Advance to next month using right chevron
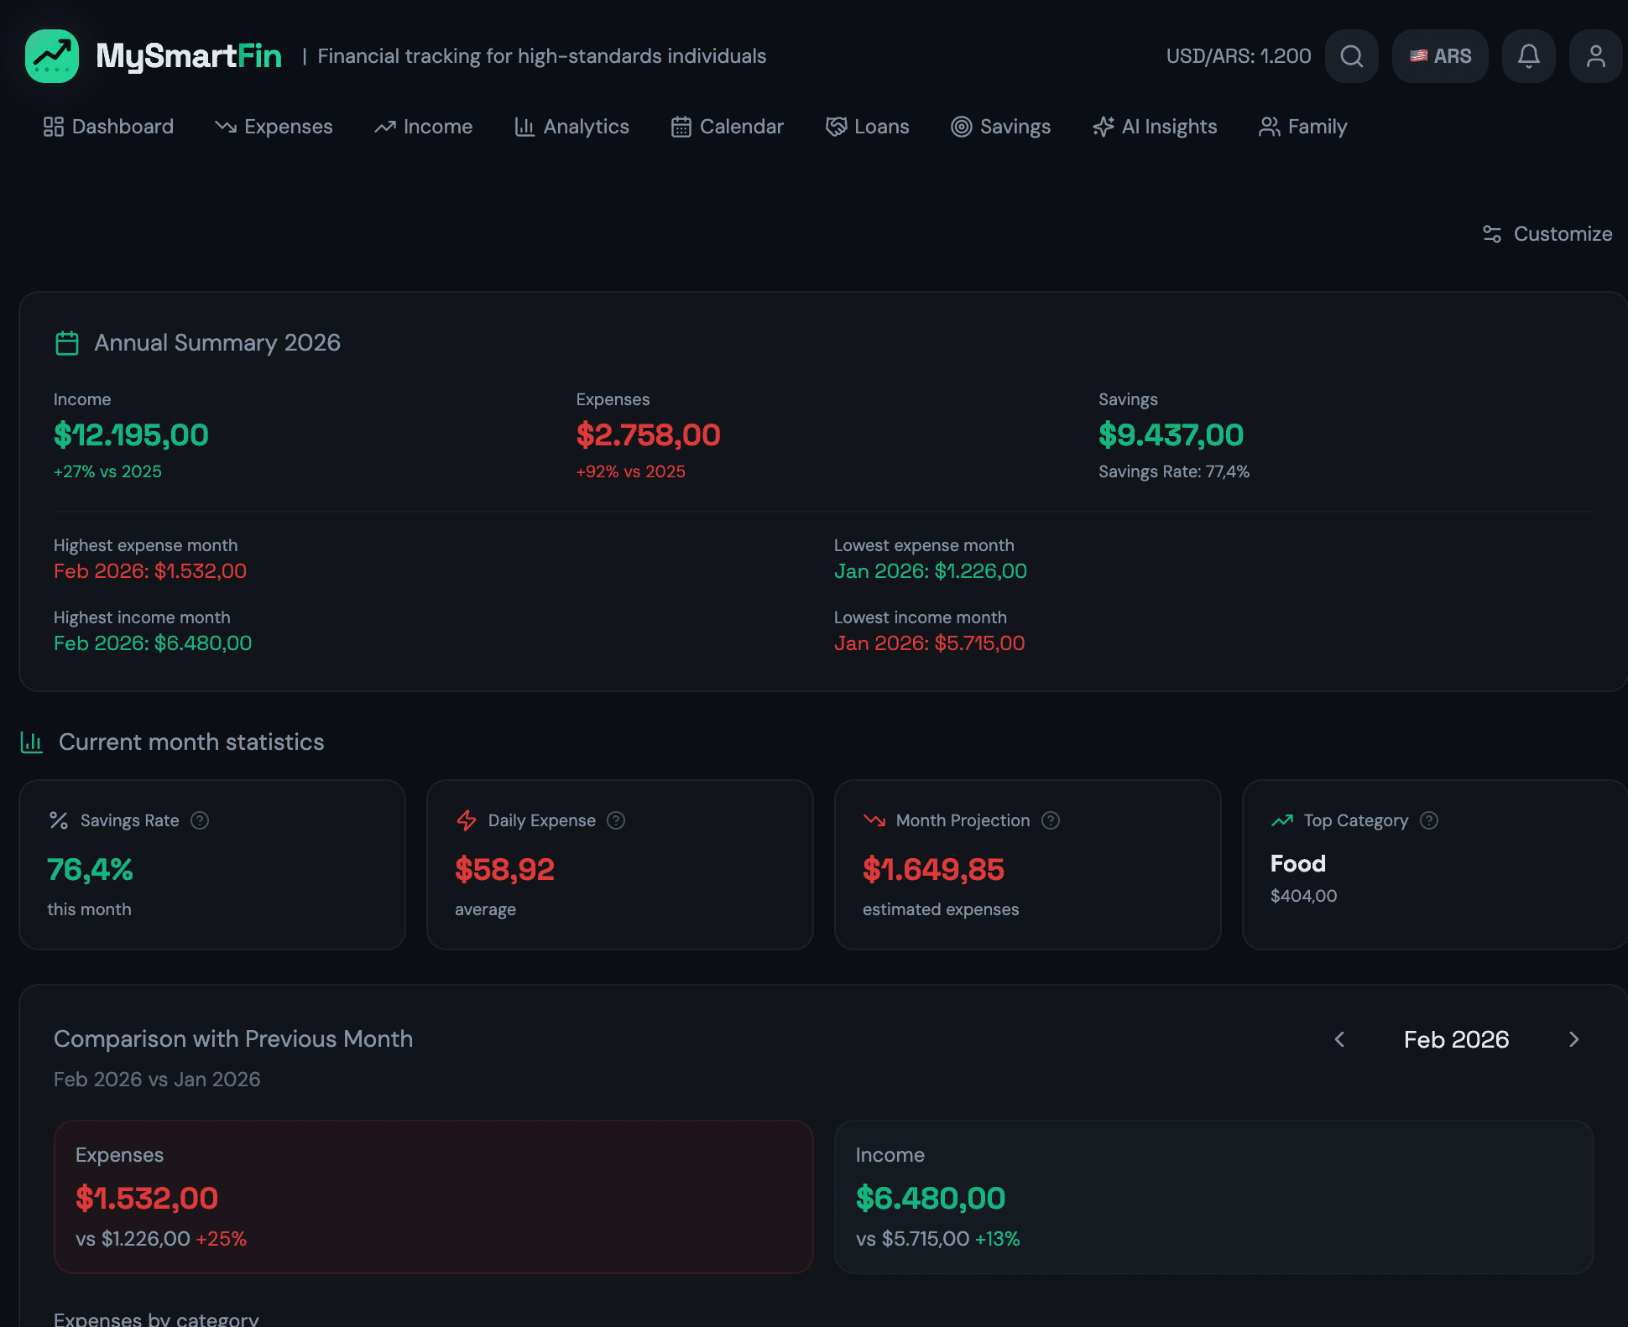Screen dimensions: 1628x1327 tap(1573, 1039)
